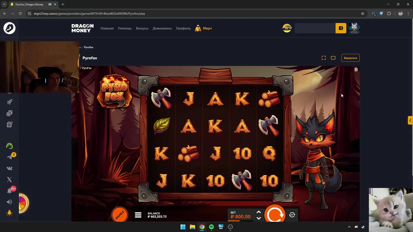Reload the page

point(20,14)
